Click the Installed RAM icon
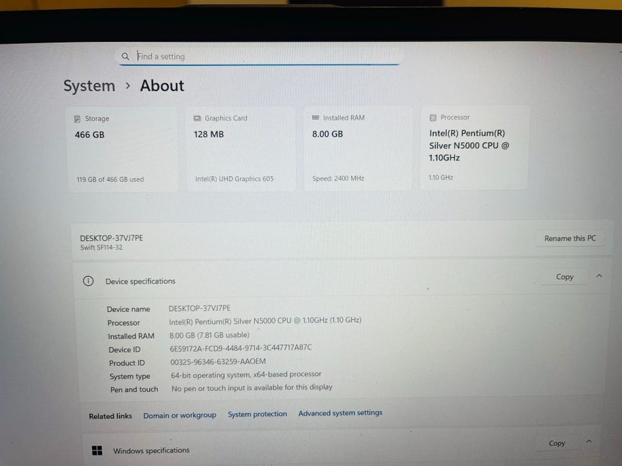 [316, 118]
